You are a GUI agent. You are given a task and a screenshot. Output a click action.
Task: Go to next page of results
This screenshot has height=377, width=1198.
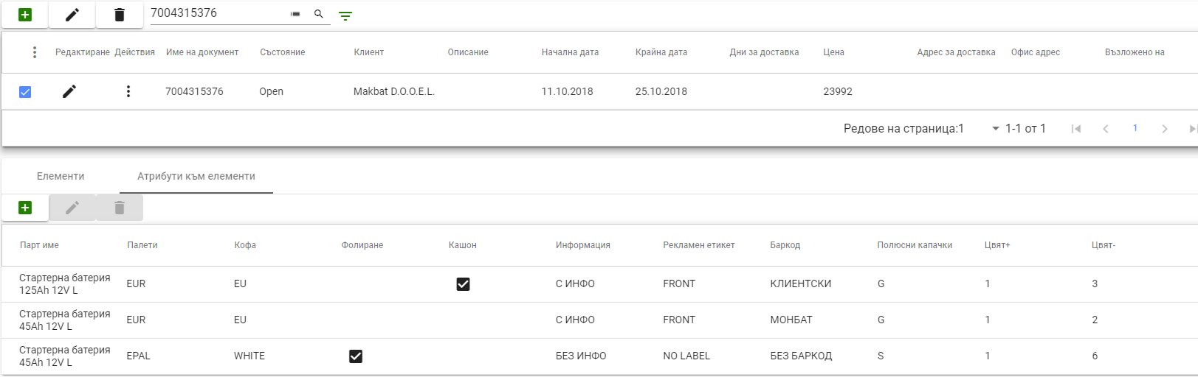[1164, 129]
